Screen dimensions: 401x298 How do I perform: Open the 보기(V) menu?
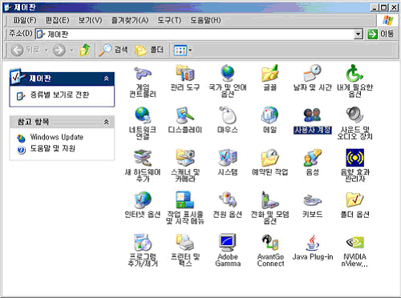tap(90, 20)
